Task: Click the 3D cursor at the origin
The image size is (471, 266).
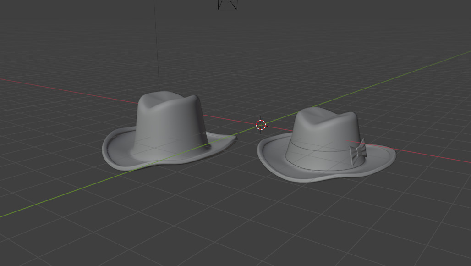Action: pos(261,125)
